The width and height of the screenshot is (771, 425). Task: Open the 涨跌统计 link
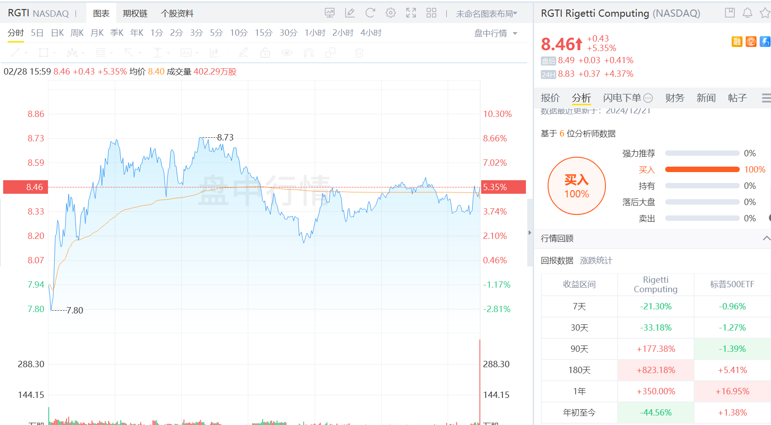(596, 260)
